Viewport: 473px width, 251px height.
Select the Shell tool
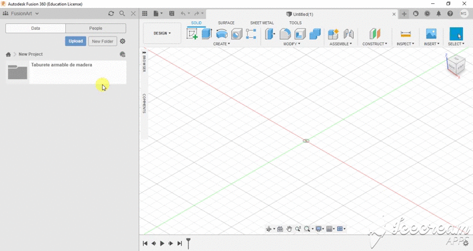tap(300, 34)
